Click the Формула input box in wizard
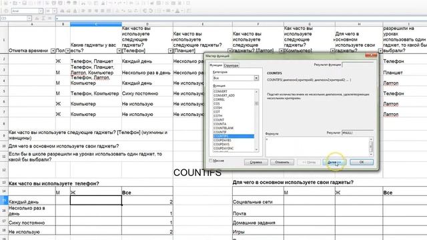 tap(317, 147)
